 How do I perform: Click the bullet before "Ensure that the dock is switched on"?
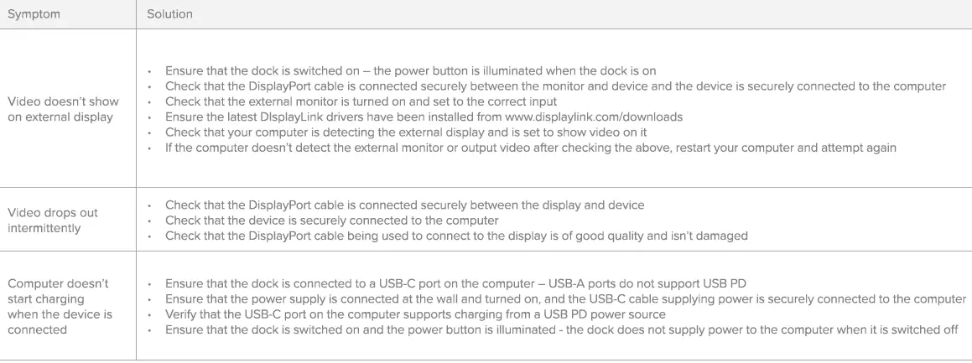coord(148,71)
